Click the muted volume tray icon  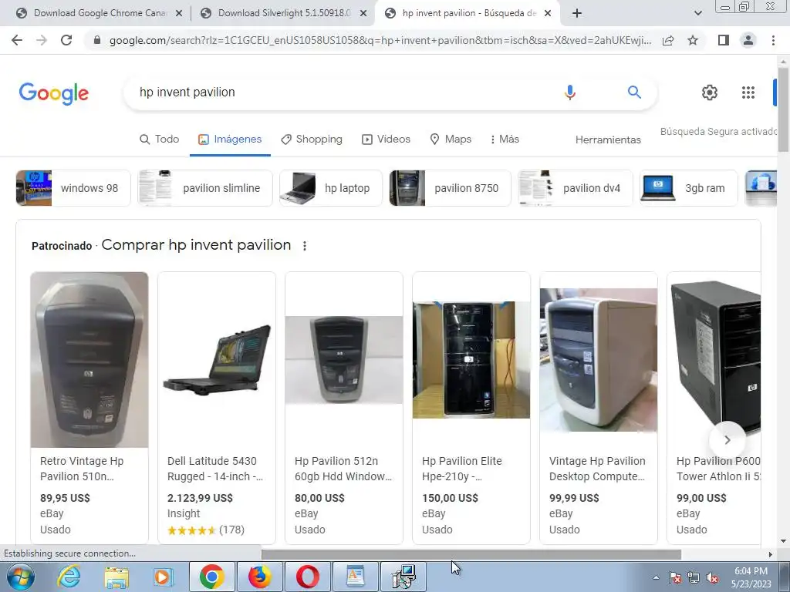click(x=712, y=578)
